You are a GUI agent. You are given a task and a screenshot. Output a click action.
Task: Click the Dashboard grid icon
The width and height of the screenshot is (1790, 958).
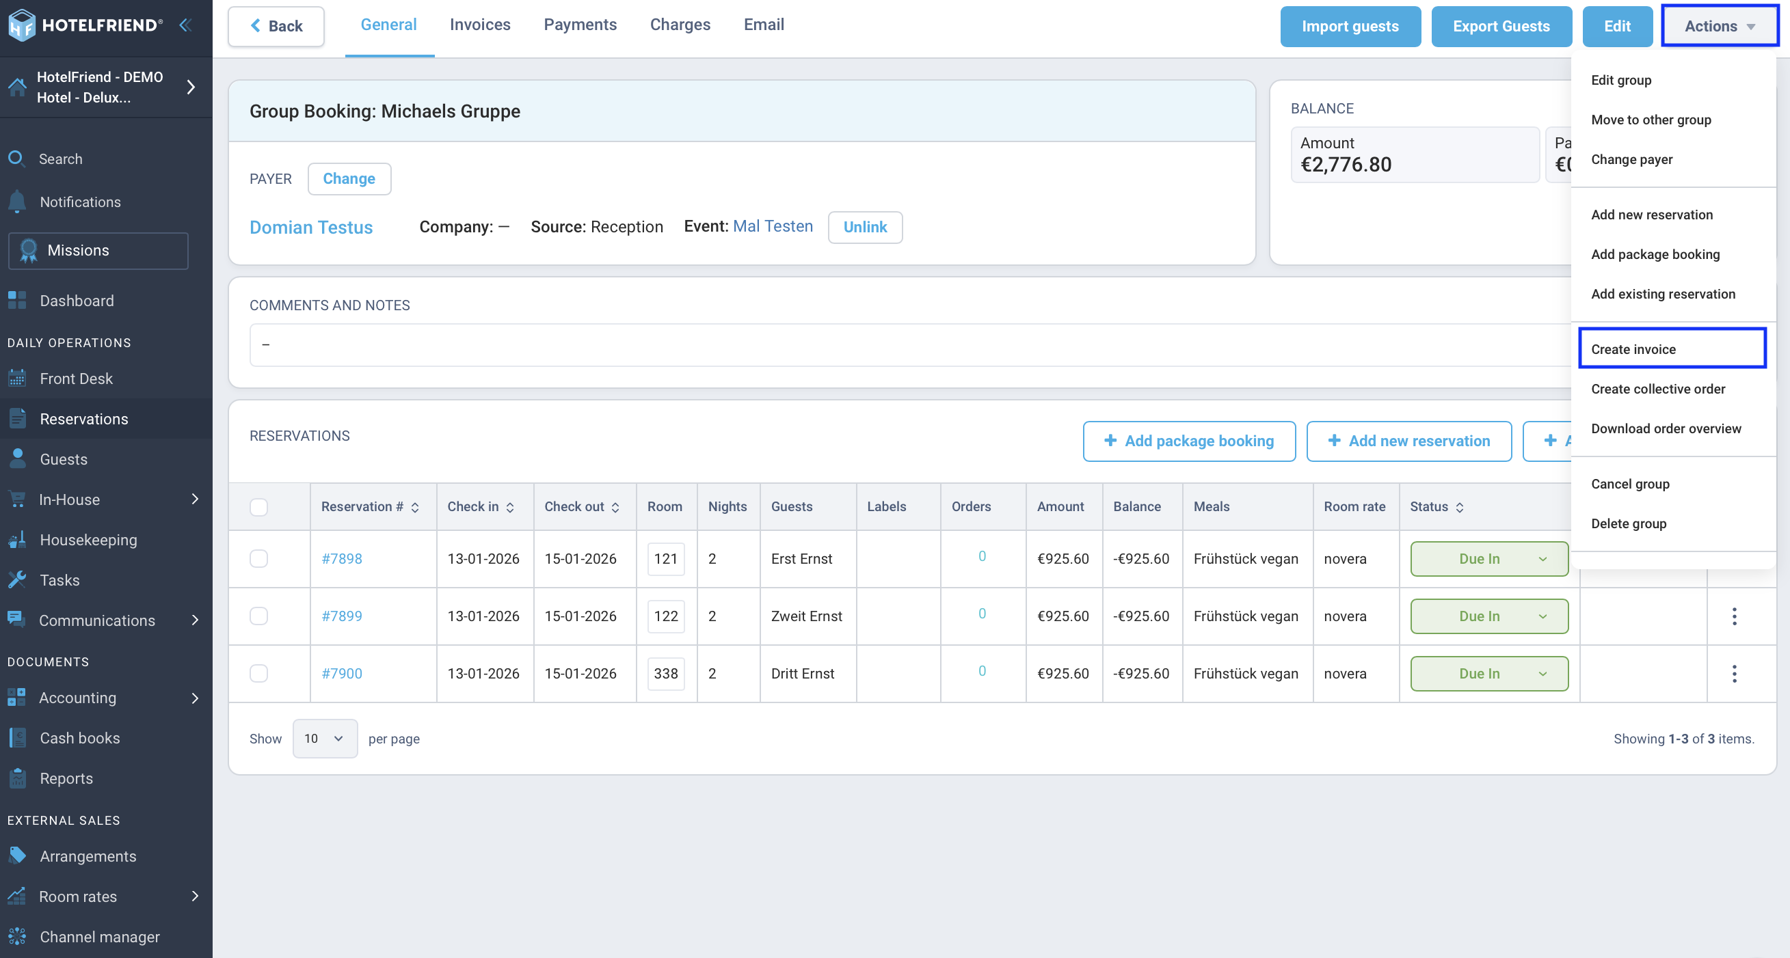pyautogui.click(x=17, y=301)
